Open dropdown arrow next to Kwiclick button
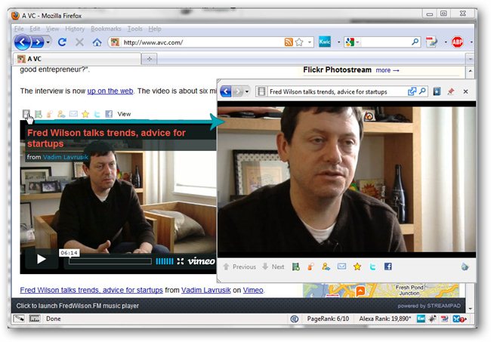This screenshot has height=342, width=491. [339, 42]
